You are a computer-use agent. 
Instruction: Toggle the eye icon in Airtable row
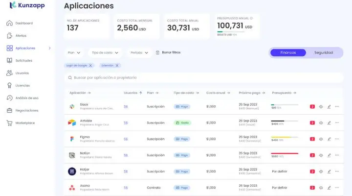[321, 122]
